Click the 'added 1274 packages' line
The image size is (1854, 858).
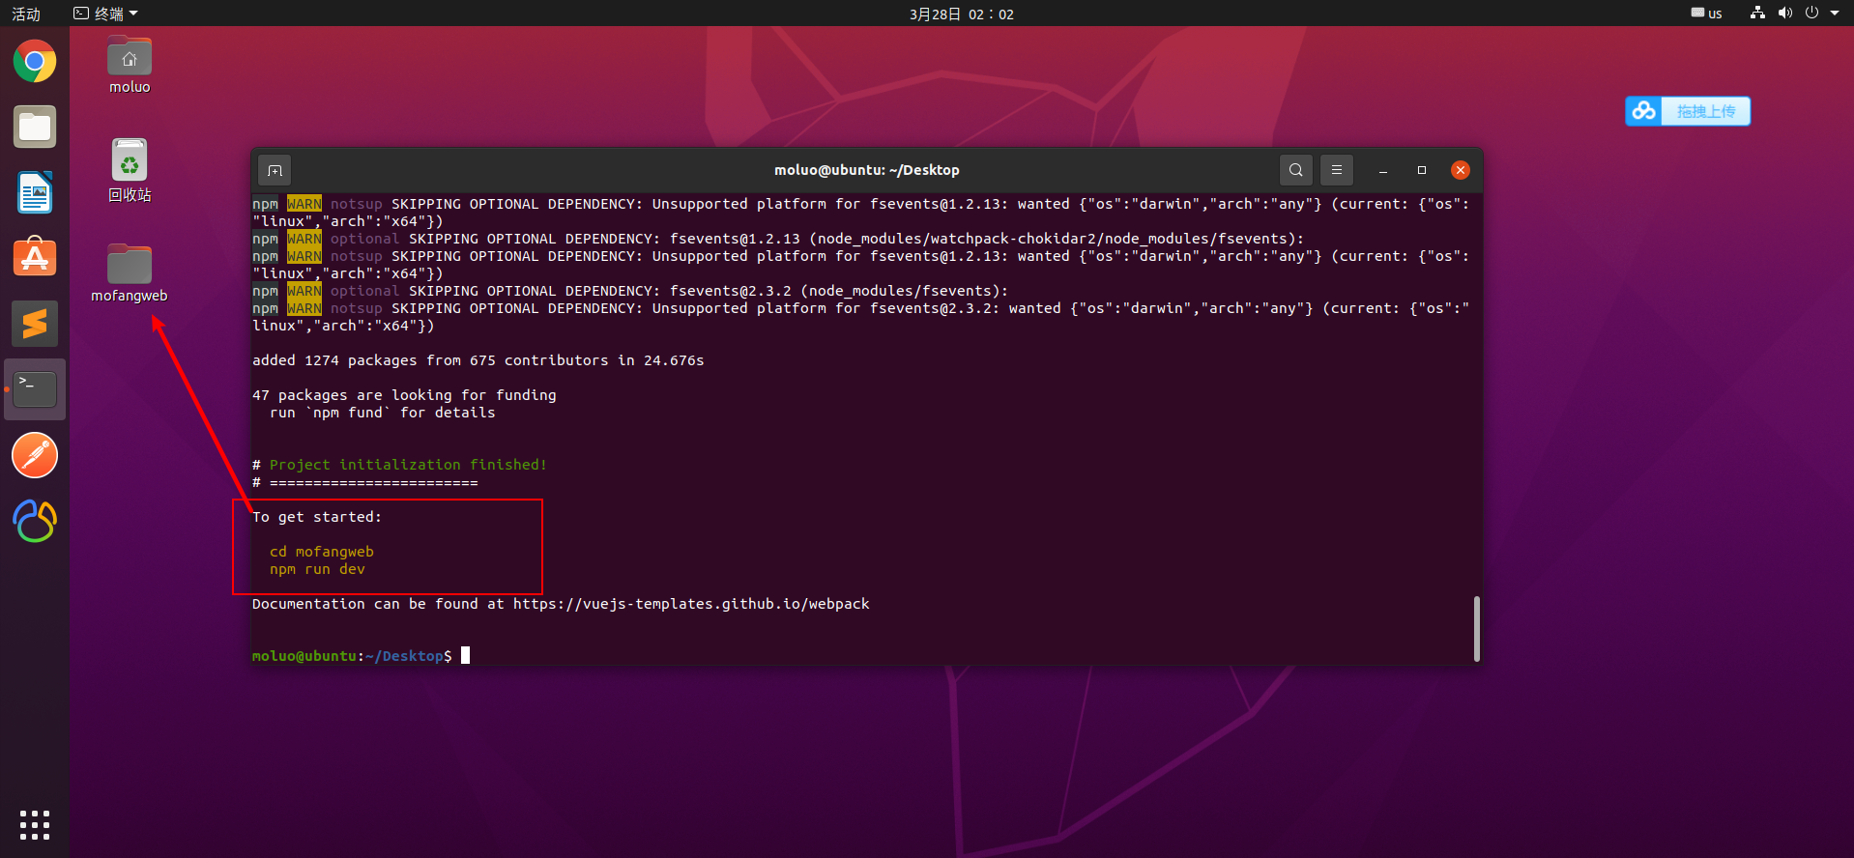478,360
